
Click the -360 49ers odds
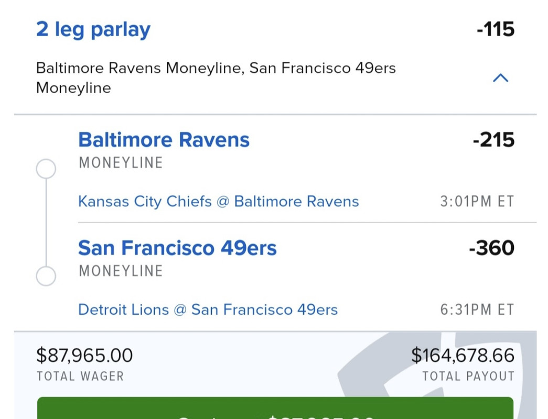(491, 248)
